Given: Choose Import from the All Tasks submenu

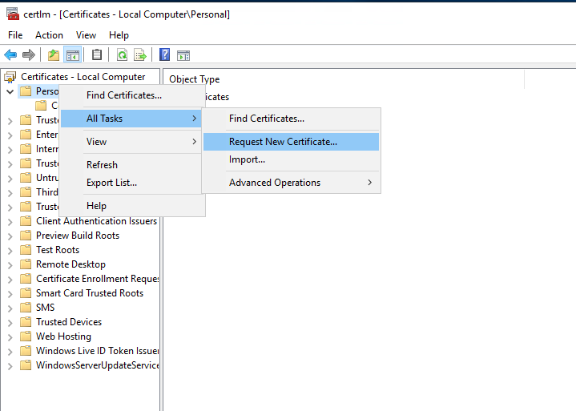Looking at the screenshot, I should (247, 159).
